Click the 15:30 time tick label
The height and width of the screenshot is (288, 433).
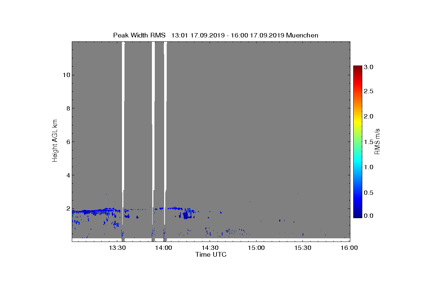303,248
